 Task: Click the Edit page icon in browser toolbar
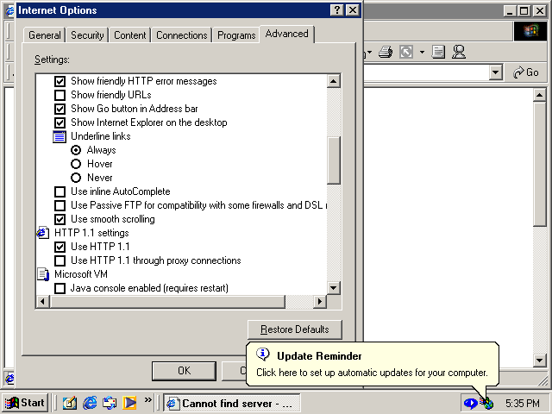(x=438, y=53)
